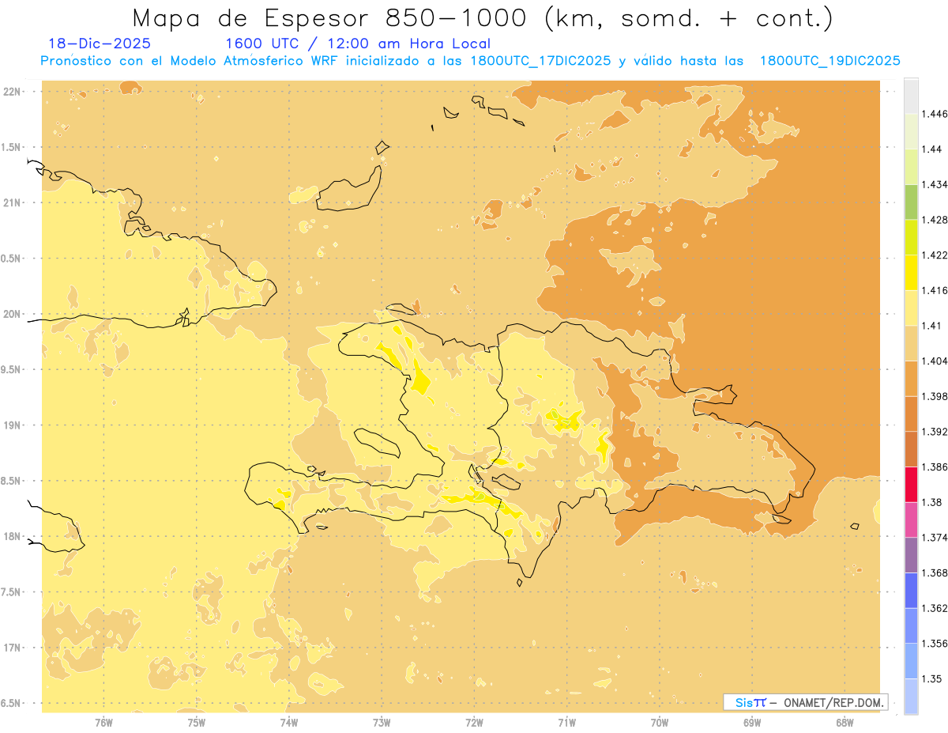
Task: Click the colorbar value '1.38'
Action: pos(931,503)
